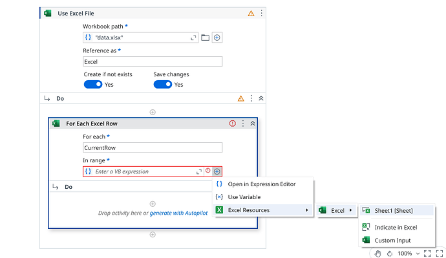The image size is (446, 258).
Task: Open For Each Excel Row options menu
Action: (243, 124)
